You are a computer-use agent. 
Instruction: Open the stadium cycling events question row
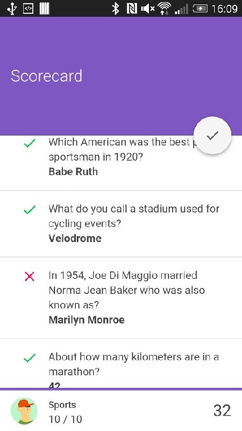tap(121, 224)
